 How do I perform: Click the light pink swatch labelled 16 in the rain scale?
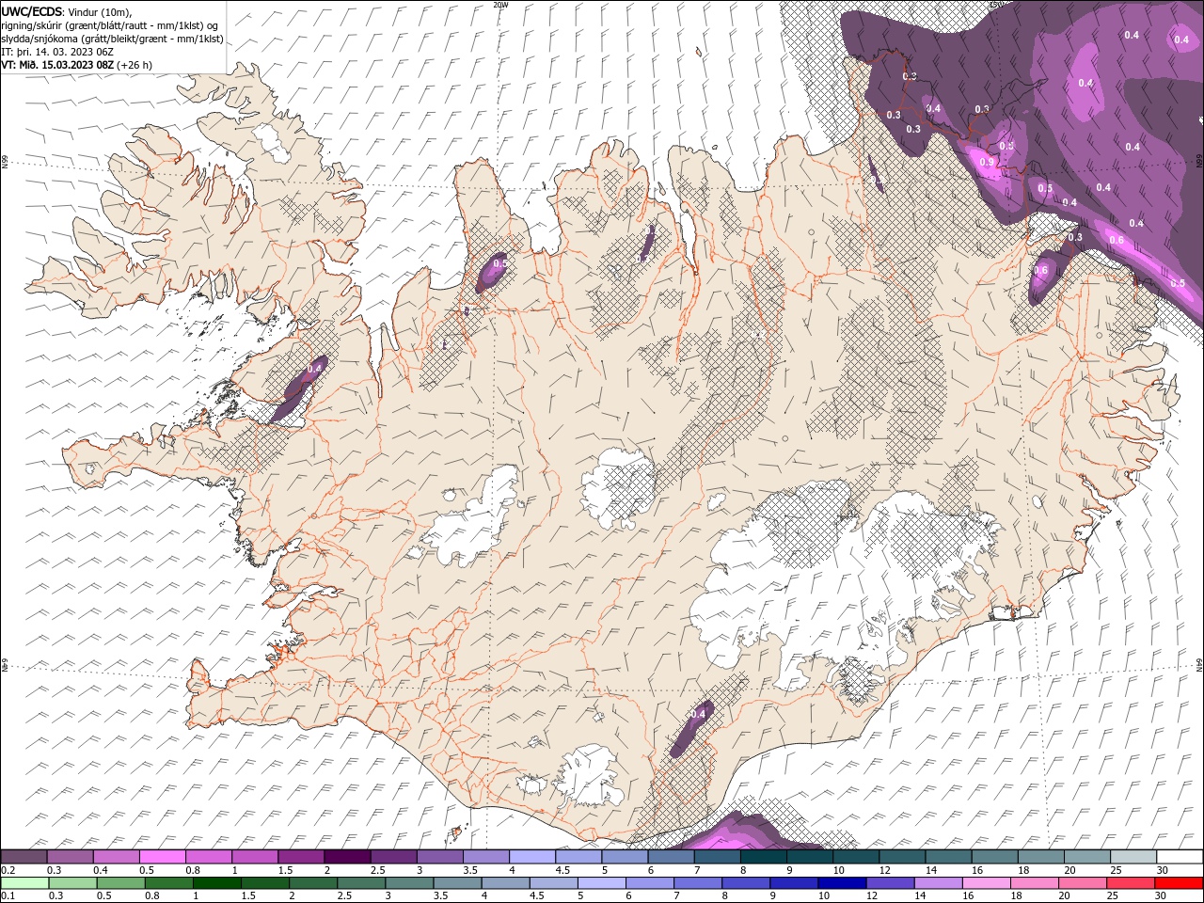coord(987,883)
